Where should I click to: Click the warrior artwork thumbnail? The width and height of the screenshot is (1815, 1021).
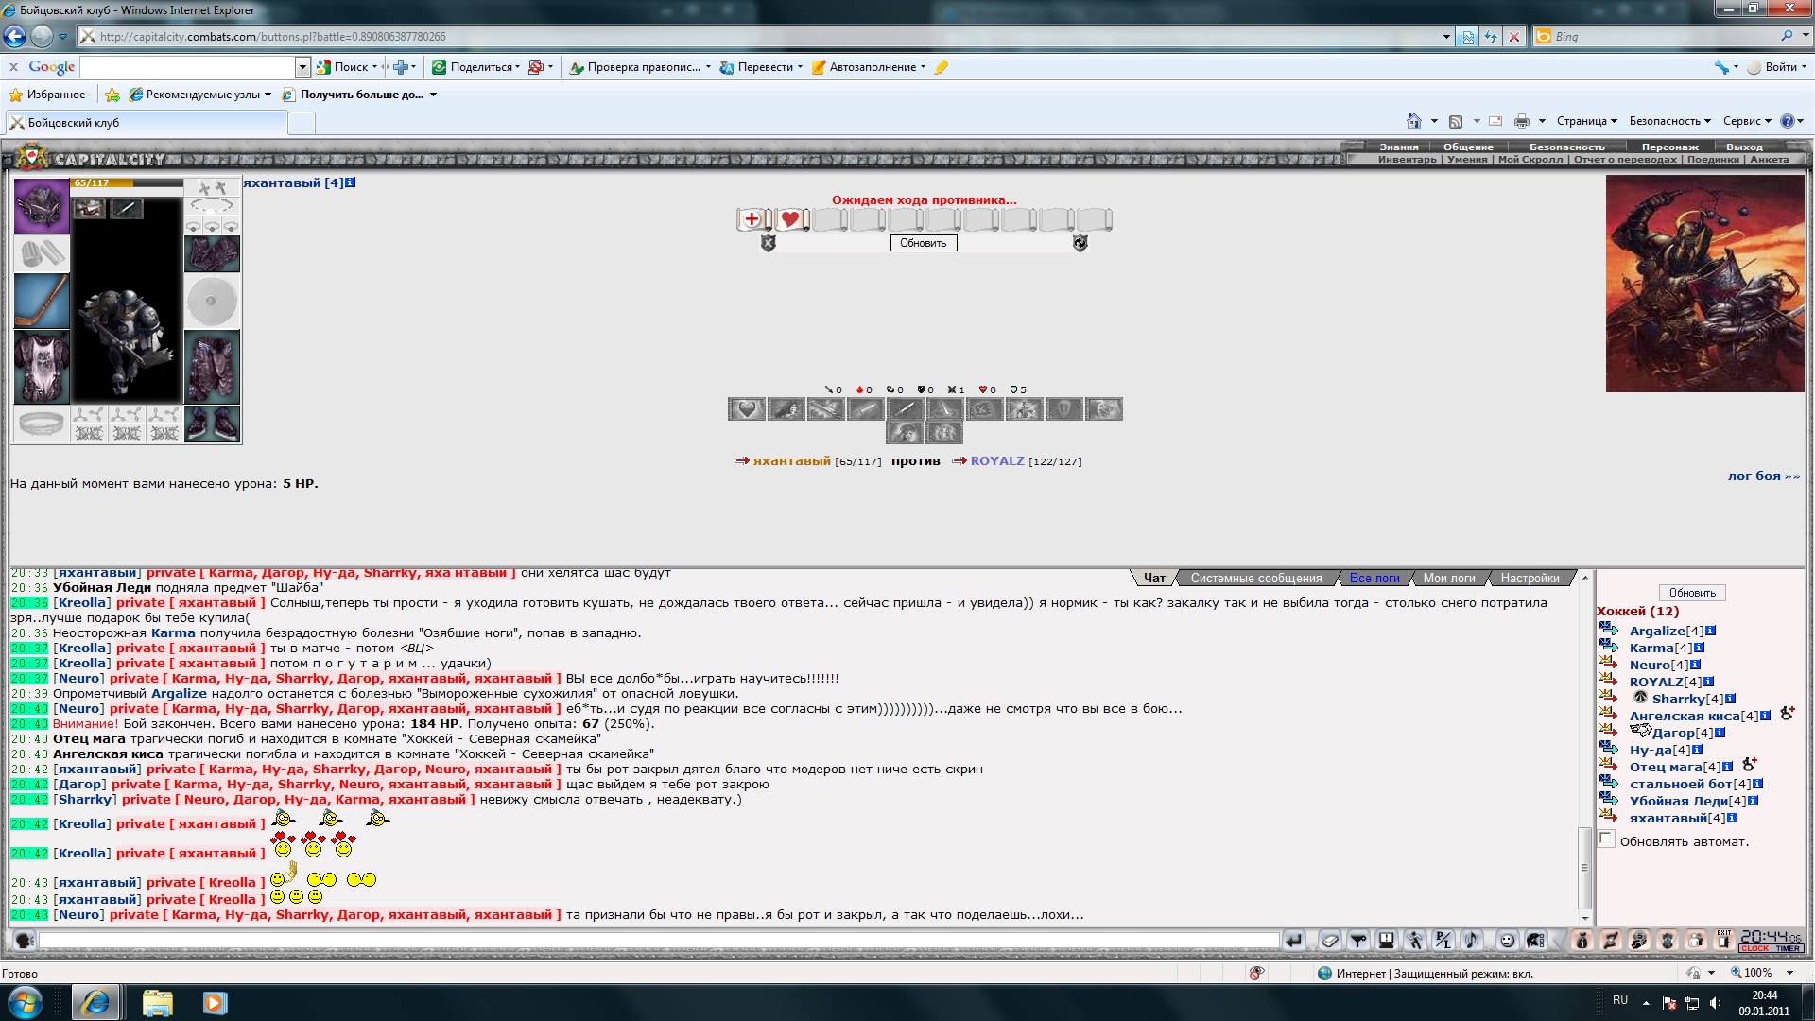point(1704,284)
